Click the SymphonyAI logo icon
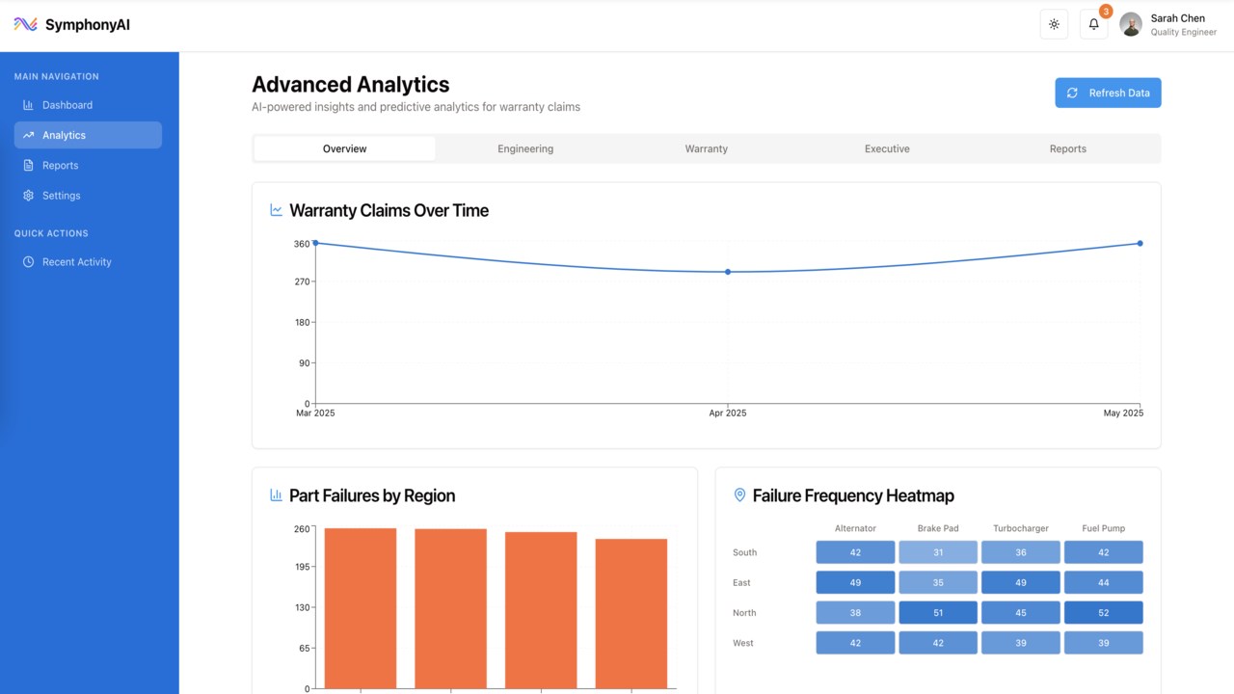Screen dimensions: 1234x694 point(26,25)
